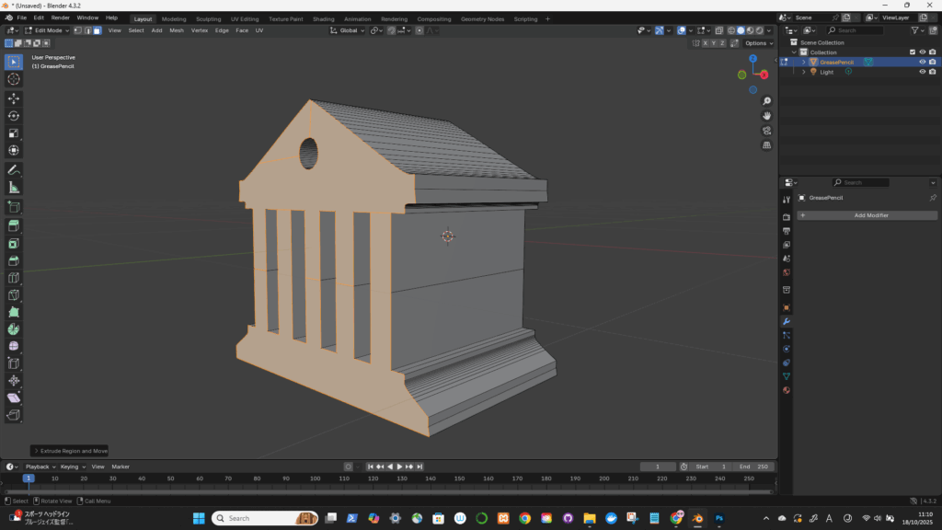The height and width of the screenshot is (530, 942).
Task: Click frame 100 on the timeline
Action: (x=315, y=478)
